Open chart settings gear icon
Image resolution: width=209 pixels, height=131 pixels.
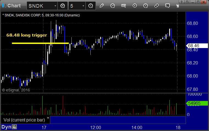tap(63, 6)
